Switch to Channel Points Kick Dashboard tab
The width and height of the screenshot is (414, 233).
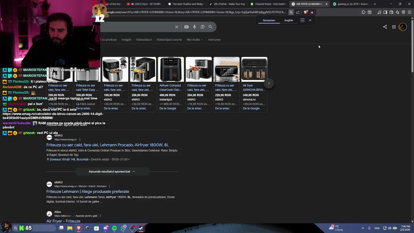[x=268, y=4]
